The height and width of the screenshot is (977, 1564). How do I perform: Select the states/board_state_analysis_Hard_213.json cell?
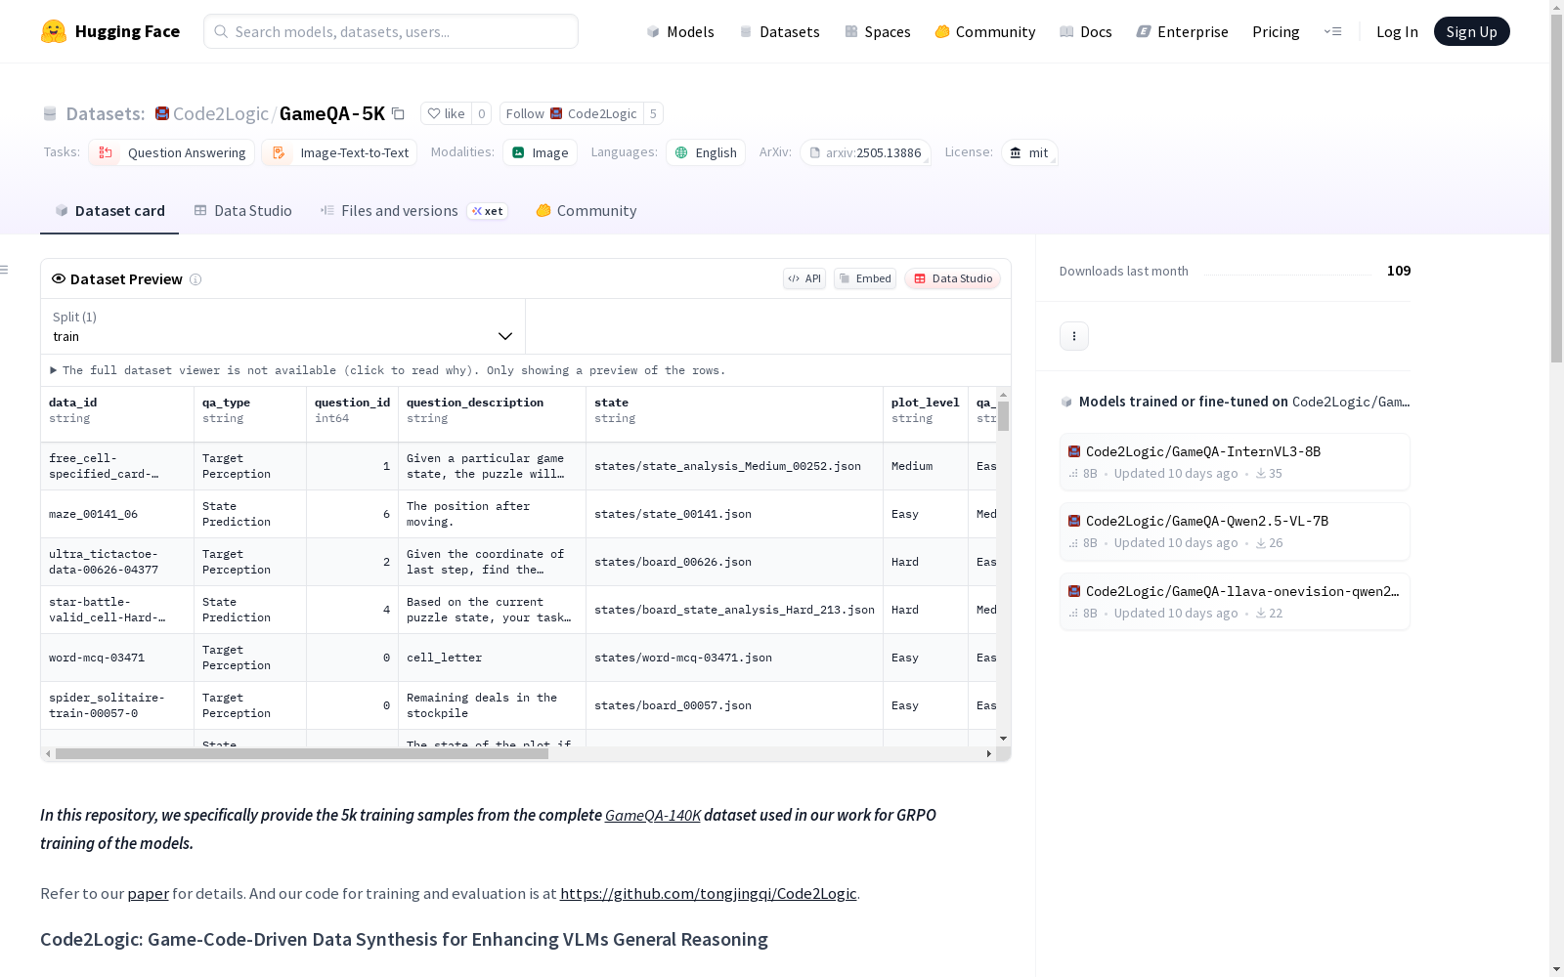(x=735, y=610)
